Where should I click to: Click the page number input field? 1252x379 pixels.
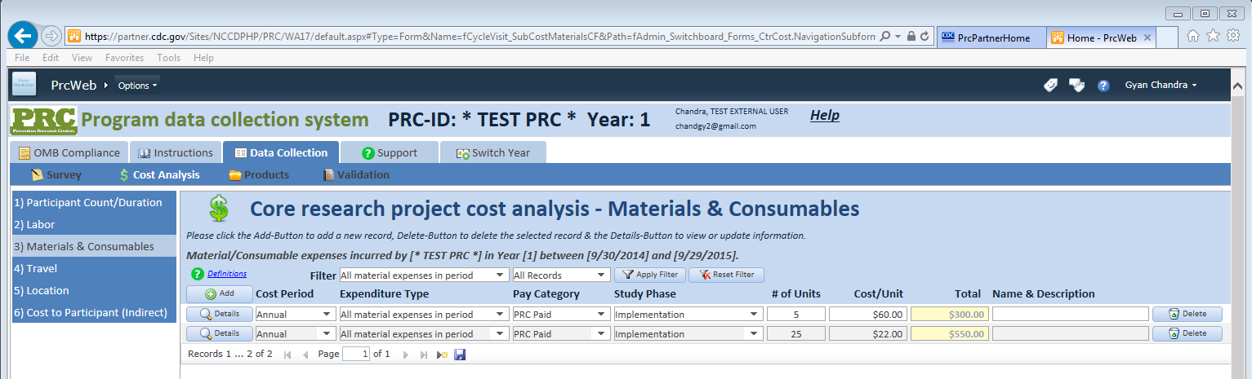(x=355, y=355)
